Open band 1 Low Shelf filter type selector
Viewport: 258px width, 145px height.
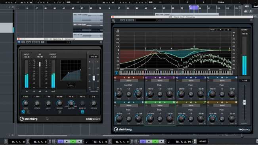point(128,85)
